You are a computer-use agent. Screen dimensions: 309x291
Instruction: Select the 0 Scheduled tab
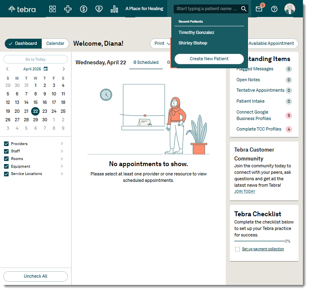[146, 63]
